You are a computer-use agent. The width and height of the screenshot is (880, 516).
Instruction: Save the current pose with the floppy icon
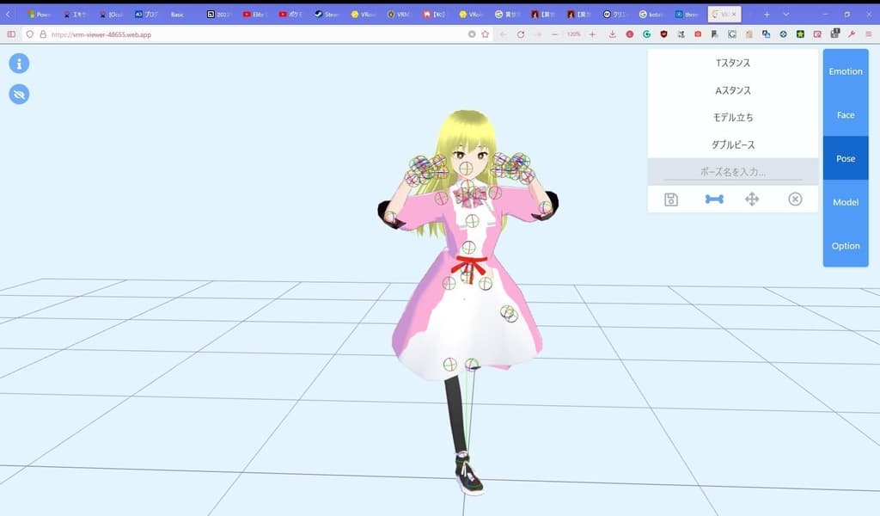(x=671, y=200)
